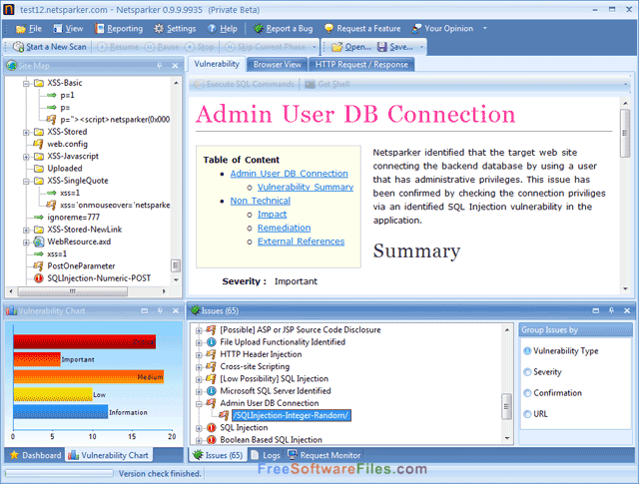Switch to the Dashboard tab
Viewport: 639px width, 484px height.
coord(35,455)
